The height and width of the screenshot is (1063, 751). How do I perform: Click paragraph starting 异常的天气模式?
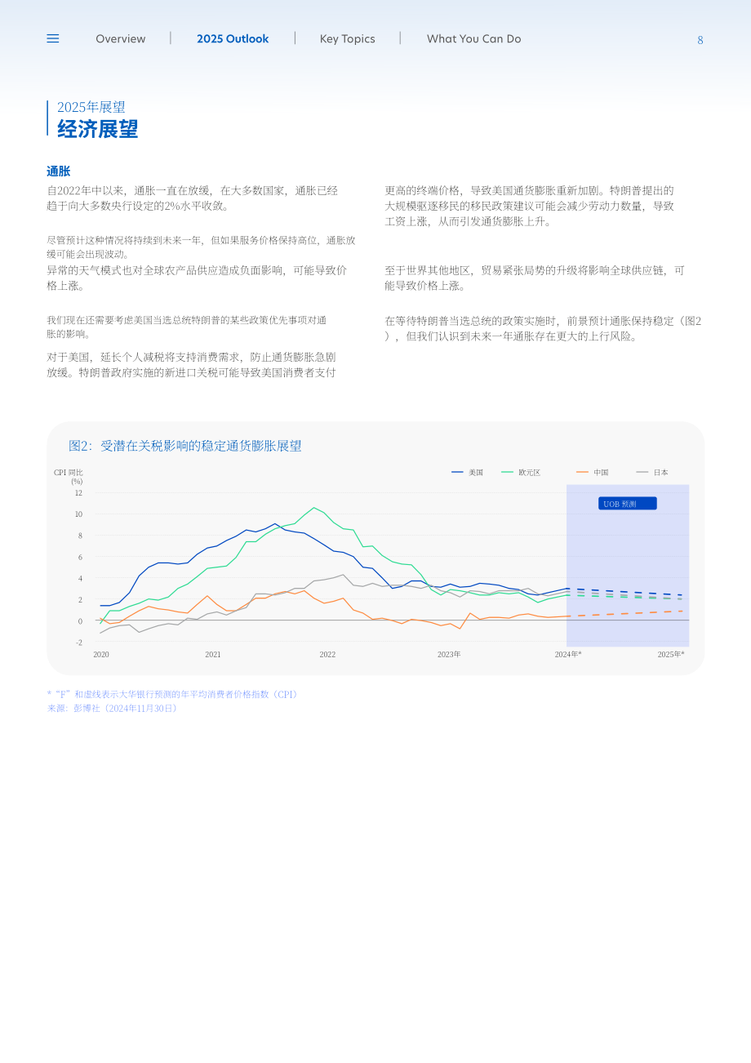pyautogui.click(x=197, y=278)
